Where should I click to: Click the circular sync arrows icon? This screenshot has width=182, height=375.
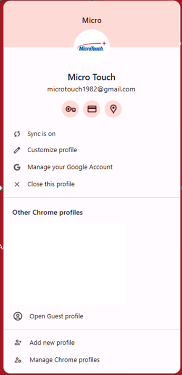click(x=17, y=134)
